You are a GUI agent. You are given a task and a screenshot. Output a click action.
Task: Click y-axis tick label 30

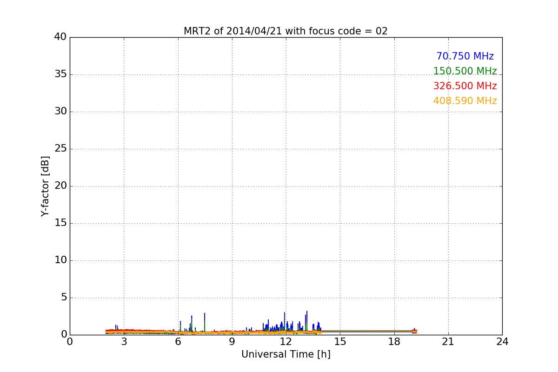pyautogui.click(x=60, y=112)
